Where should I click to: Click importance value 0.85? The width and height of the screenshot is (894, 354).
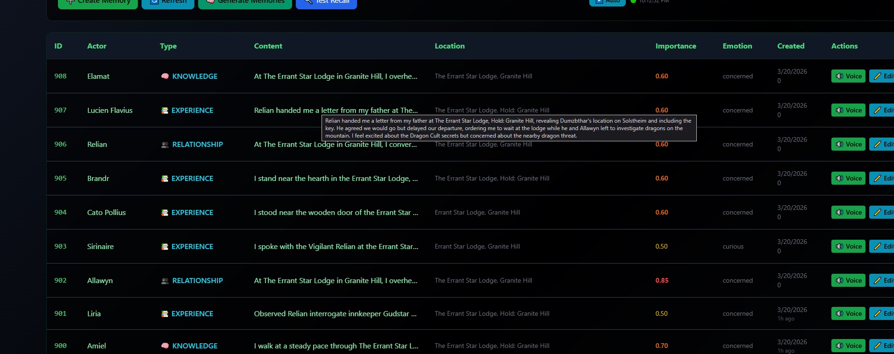point(662,280)
